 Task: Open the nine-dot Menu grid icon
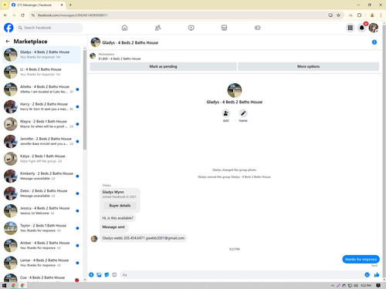tap(350, 28)
